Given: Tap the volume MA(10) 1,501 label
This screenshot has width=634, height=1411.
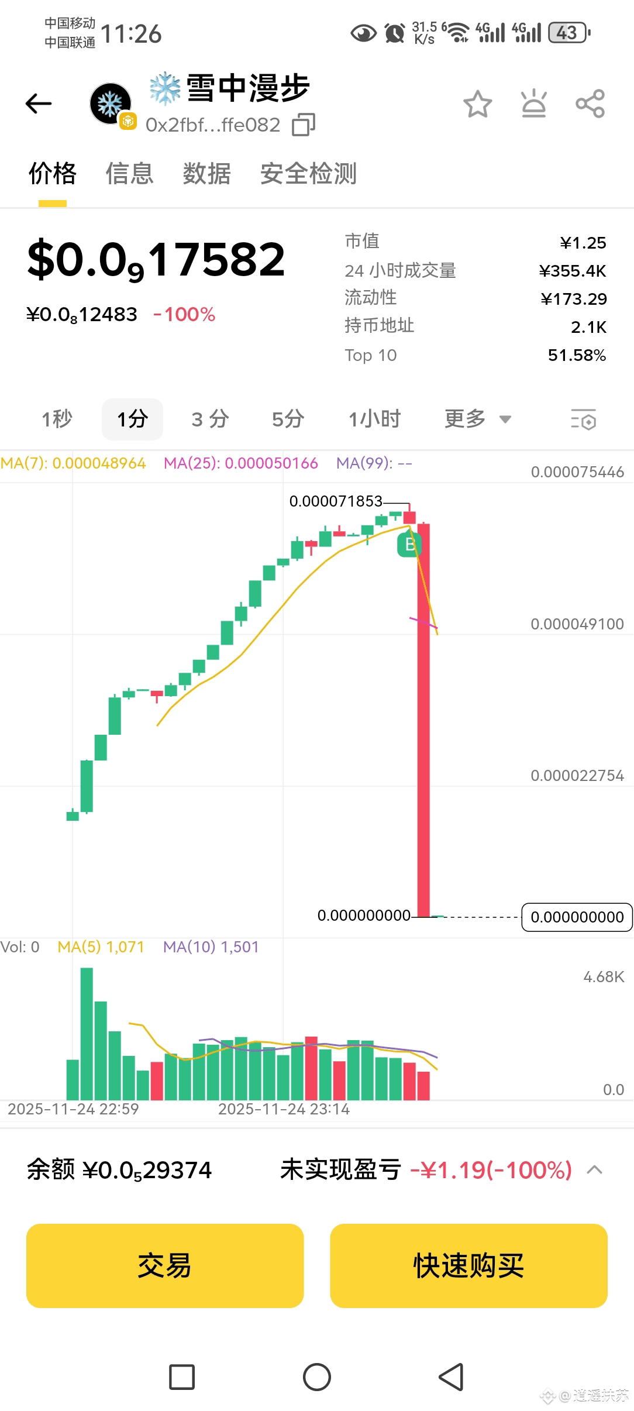Looking at the screenshot, I should click(x=211, y=947).
